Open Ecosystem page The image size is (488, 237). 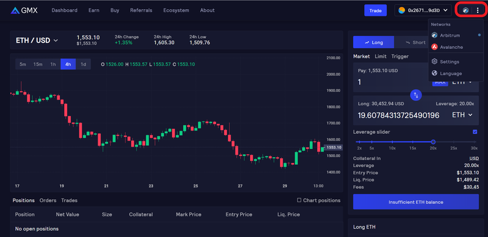click(176, 10)
